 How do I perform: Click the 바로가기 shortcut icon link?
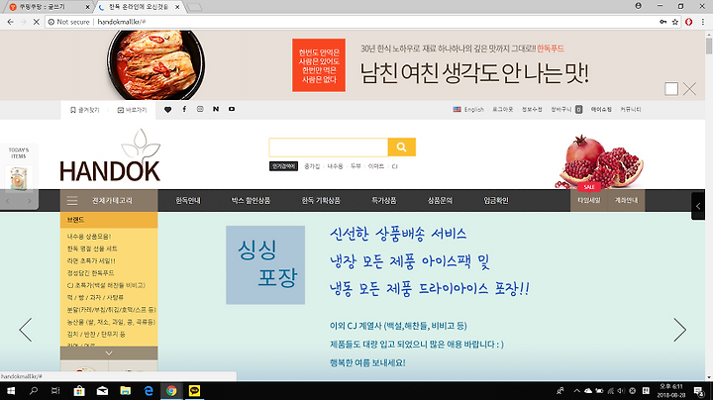click(133, 110)
